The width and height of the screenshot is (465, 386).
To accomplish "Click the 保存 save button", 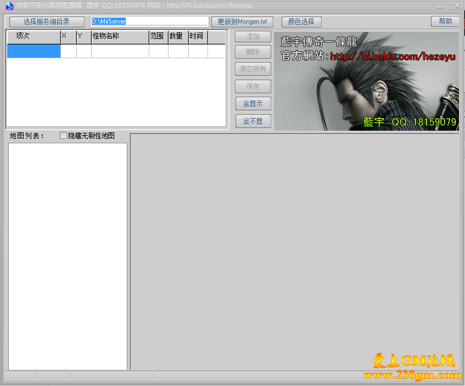I will click(x=253, y=86).
